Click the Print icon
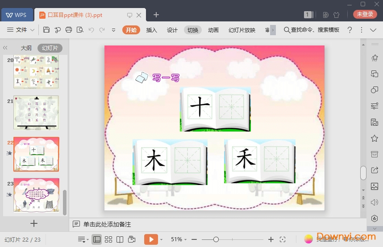Image resolution: width=383 pixels, height=247 pixels. 69,30
